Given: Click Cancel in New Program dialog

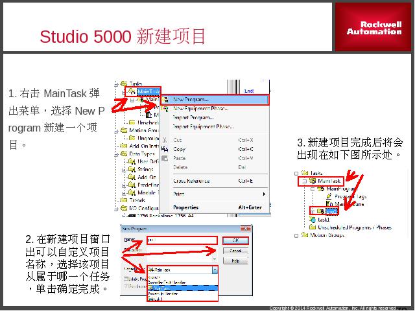Looking at the screenshot, I should point(235,251).
